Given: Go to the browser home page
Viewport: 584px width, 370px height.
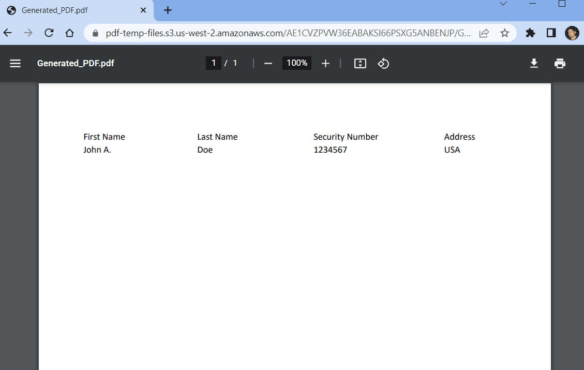Looking at the screenshot, I should [x=70, y=33].
